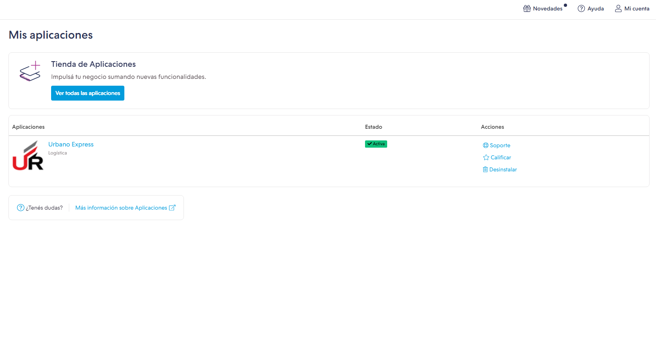
Task: Click the Impulsá tu negocio description text
Action: click(x=128, y=77)
